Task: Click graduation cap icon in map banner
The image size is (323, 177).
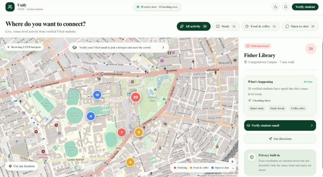Action: [75, 47]
